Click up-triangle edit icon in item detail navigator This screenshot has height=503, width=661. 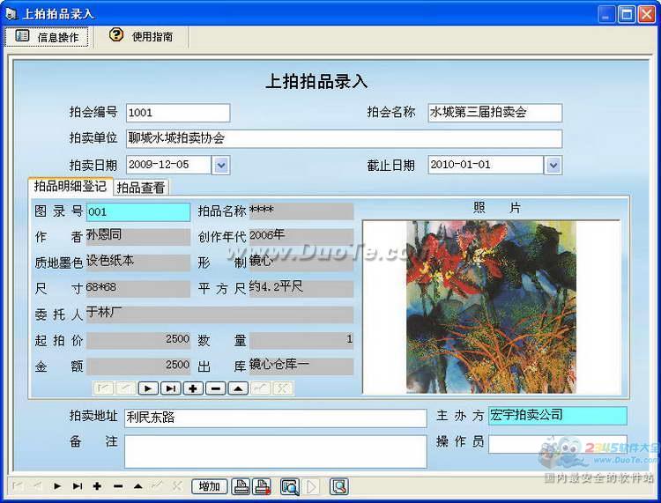[x=238, y=388]
